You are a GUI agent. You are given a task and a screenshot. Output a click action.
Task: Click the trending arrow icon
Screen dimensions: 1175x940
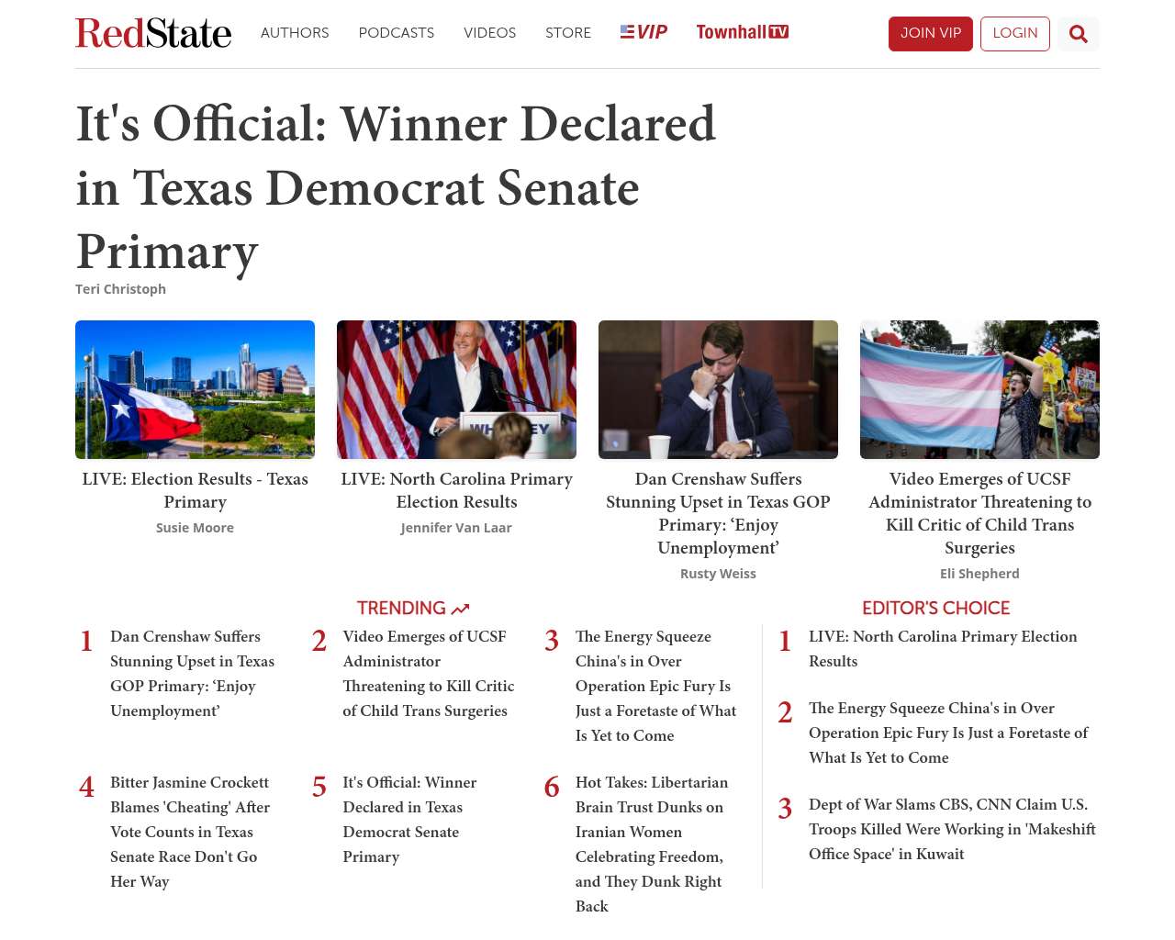tap(461, 609)
